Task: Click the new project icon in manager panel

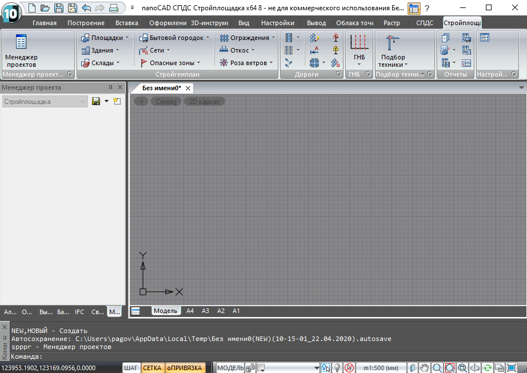Action: tap(117, 102)
